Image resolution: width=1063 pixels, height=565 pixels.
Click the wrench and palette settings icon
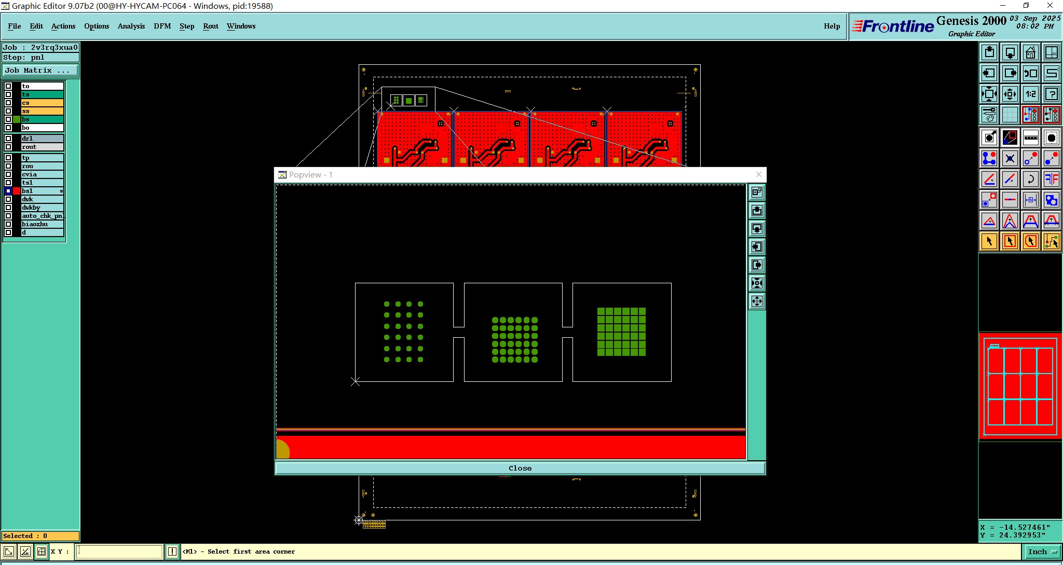click(989, 115)
